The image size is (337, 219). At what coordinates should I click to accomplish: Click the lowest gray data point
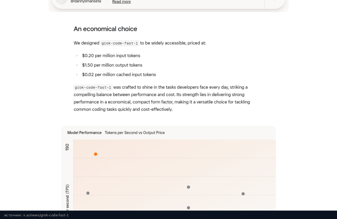point(189,208)
